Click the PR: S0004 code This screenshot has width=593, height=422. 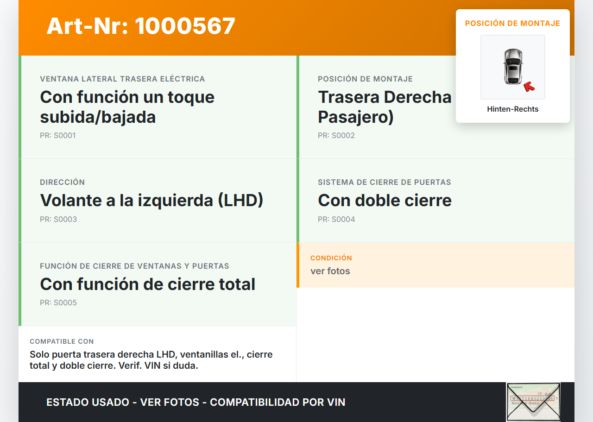click(x=336, y=219)
